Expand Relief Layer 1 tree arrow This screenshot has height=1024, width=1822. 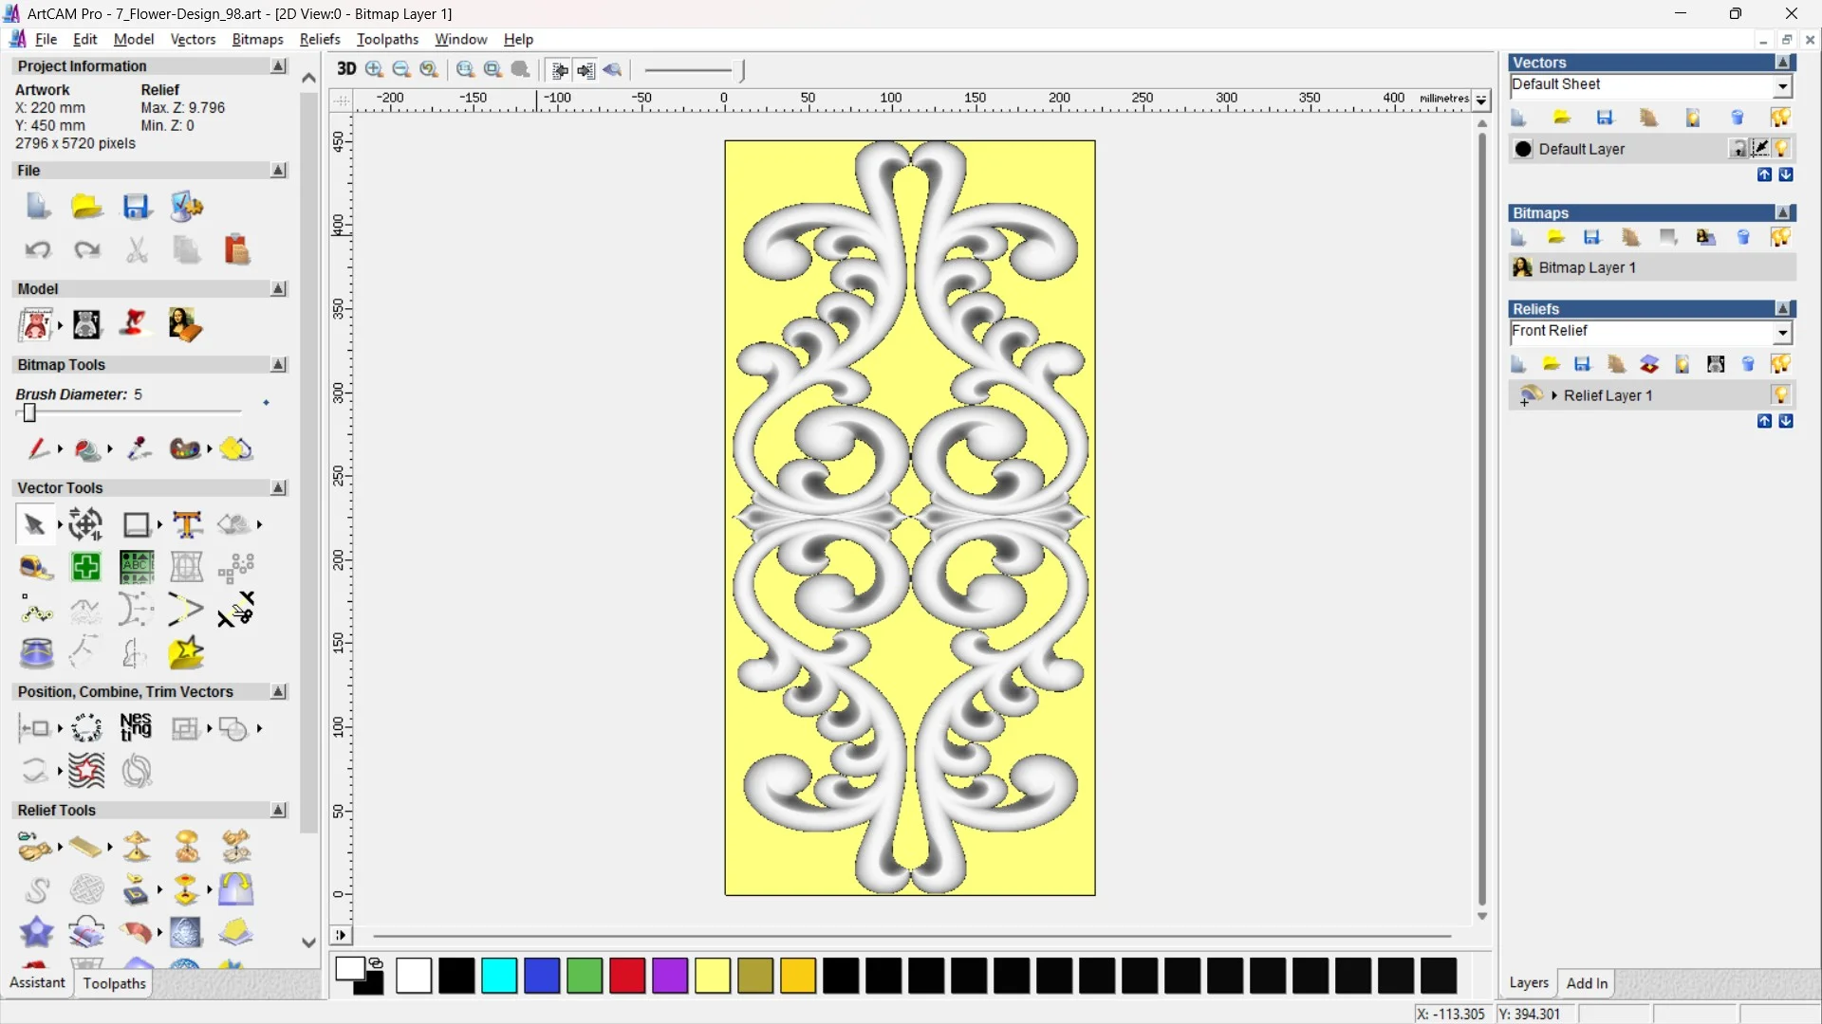point(1555,395)
